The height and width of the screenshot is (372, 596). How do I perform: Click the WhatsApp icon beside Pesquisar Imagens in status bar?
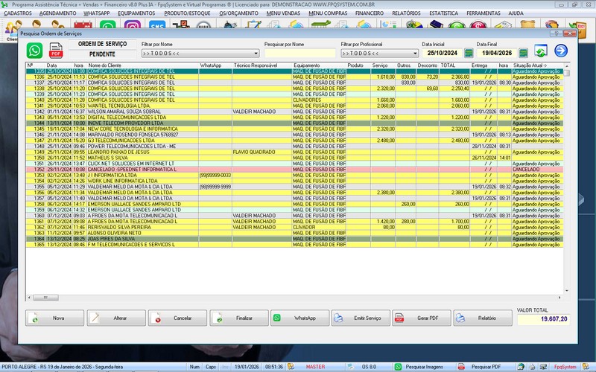click(x=398, y=367)
